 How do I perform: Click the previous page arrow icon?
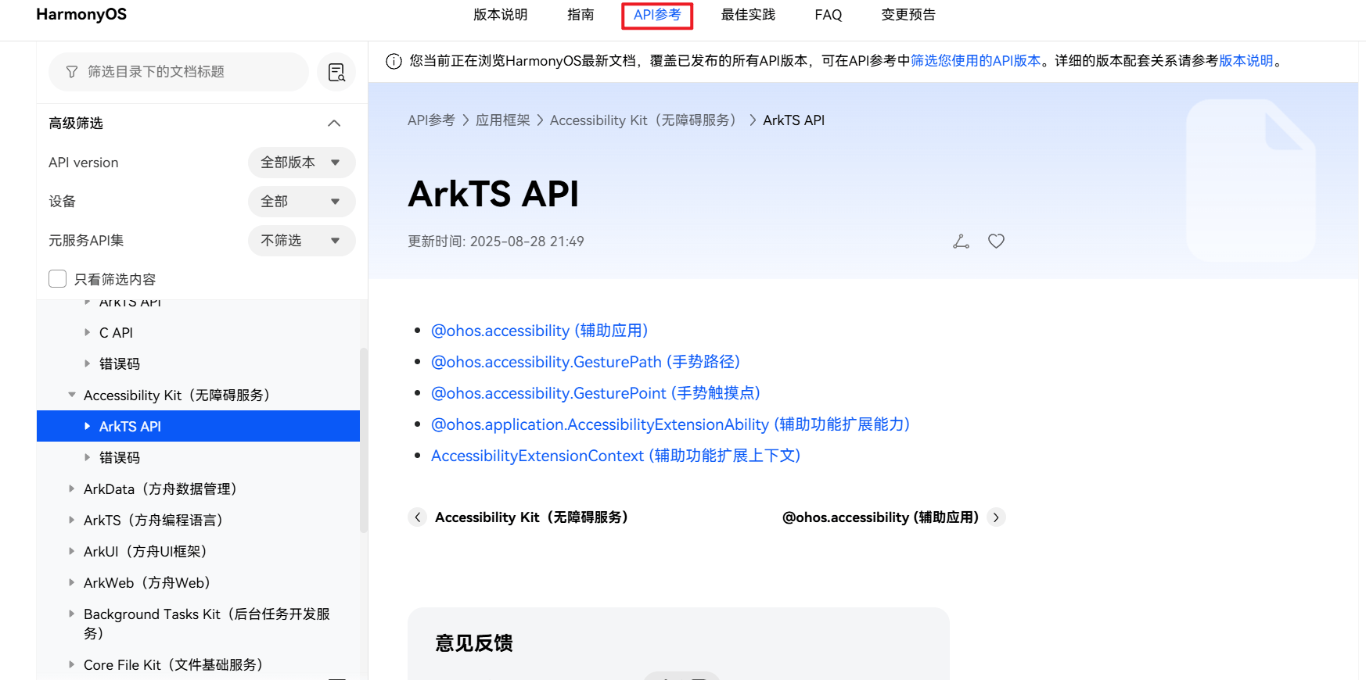(x=418, y=517)
